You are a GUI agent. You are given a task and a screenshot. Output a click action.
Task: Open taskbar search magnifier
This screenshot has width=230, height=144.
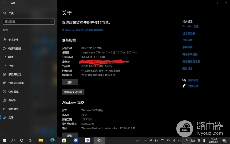coord(13,141)
